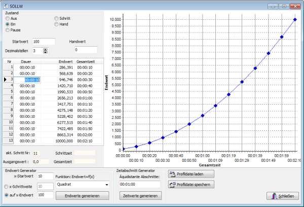This screenshot has width=304, height=207.
Task: Click Endwert cell 4275,148
Action: pos(58,110)
